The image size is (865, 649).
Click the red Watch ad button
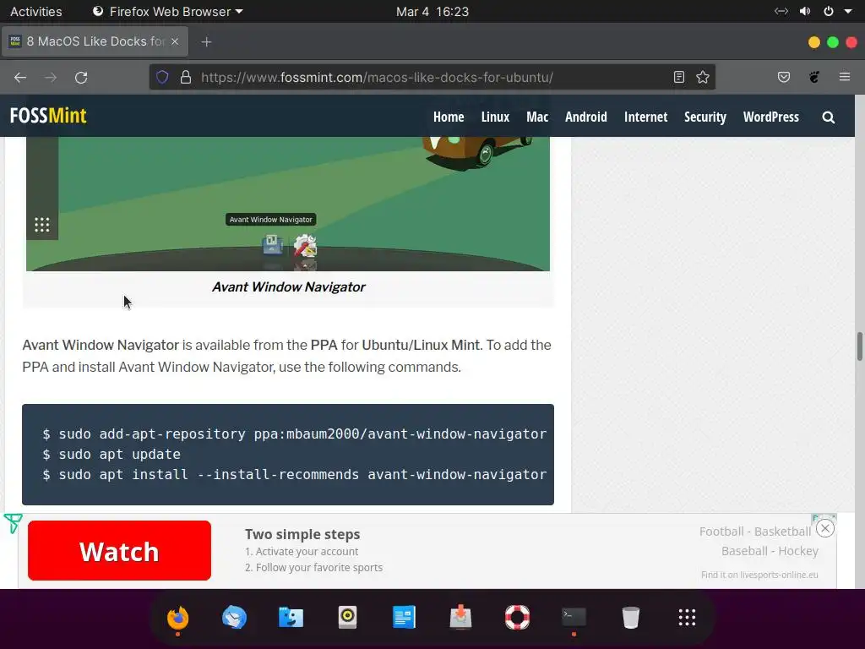click(x=119, y=550)
